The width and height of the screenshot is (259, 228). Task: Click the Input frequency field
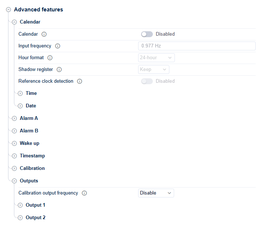pos(197,46)
